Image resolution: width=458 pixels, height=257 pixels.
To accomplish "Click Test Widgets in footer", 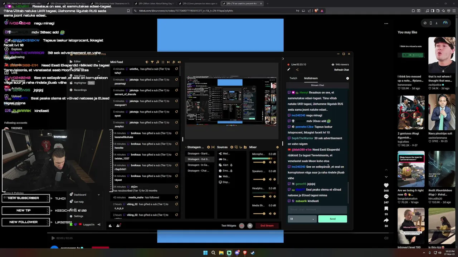I will 229,226.
